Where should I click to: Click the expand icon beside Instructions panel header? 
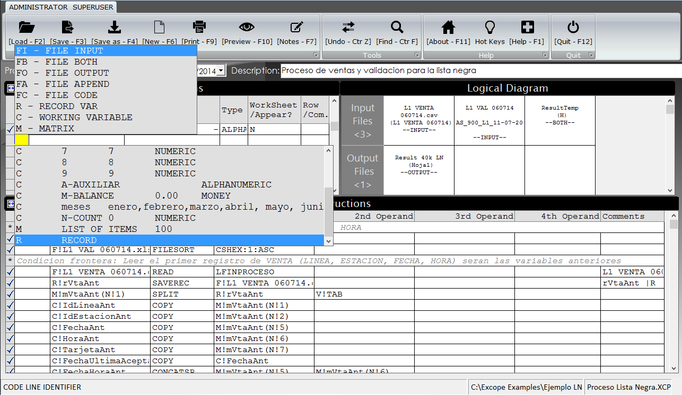pos(11,203)
